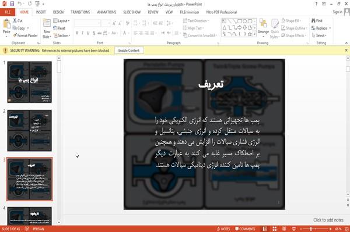350x232 pixels.
Task: Open the Section dropdown
Action: (62, 35)
